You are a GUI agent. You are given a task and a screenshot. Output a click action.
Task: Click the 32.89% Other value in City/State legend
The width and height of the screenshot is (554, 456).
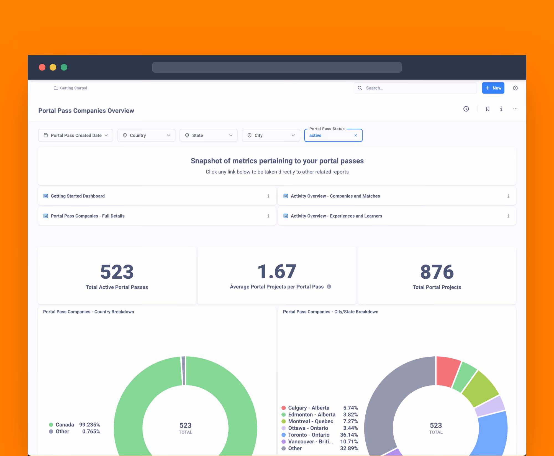(x=349, y=448)
